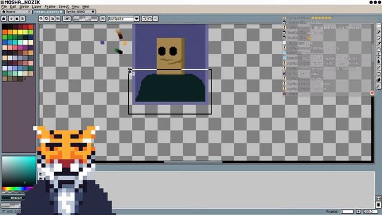
Task: Click the plus button next to Frame field
Action: pyautogui.click(x=358, y=211)
